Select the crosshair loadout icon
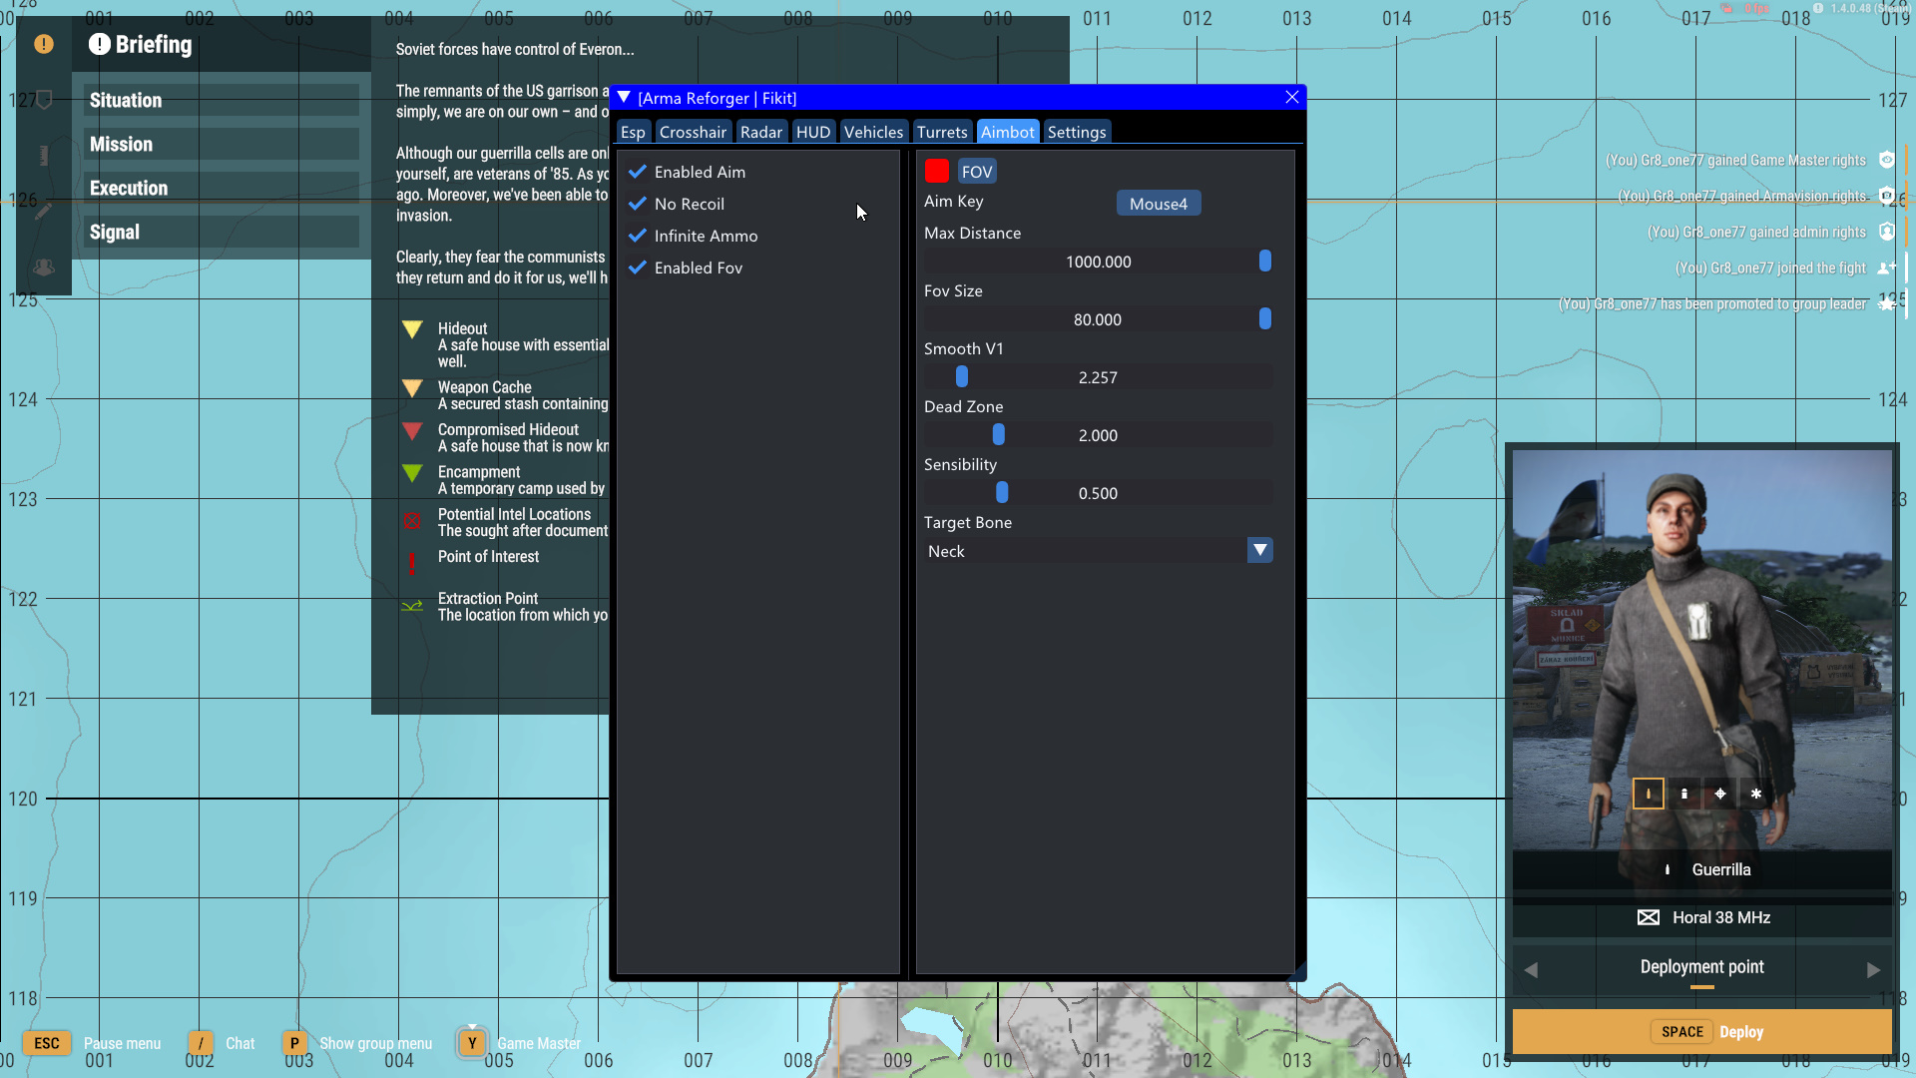The width and height of the screenshot is (1916, 1078). [x=1720, y=794]
